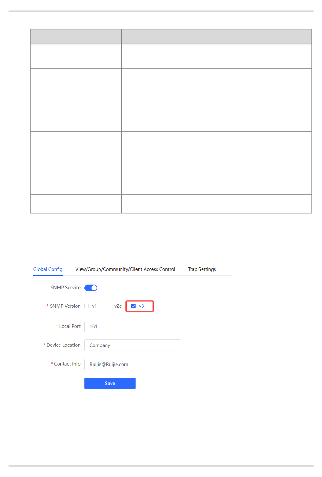
Task: Click the blue v3 text label
Action: [x=141, y=306]
